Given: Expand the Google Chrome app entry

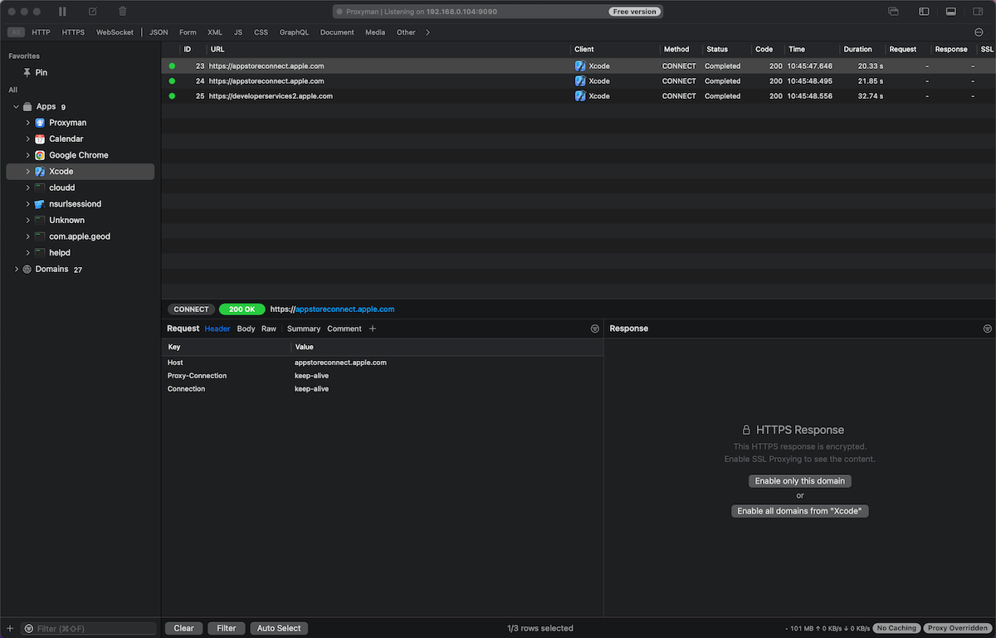Looking at the screenshot, I should (27, 155).
